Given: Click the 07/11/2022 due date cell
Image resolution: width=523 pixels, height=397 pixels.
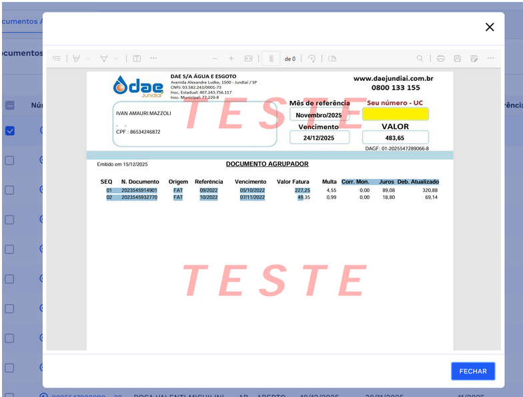Looking at the screenshot, I should pyautogui.click(x=252, y=197).
